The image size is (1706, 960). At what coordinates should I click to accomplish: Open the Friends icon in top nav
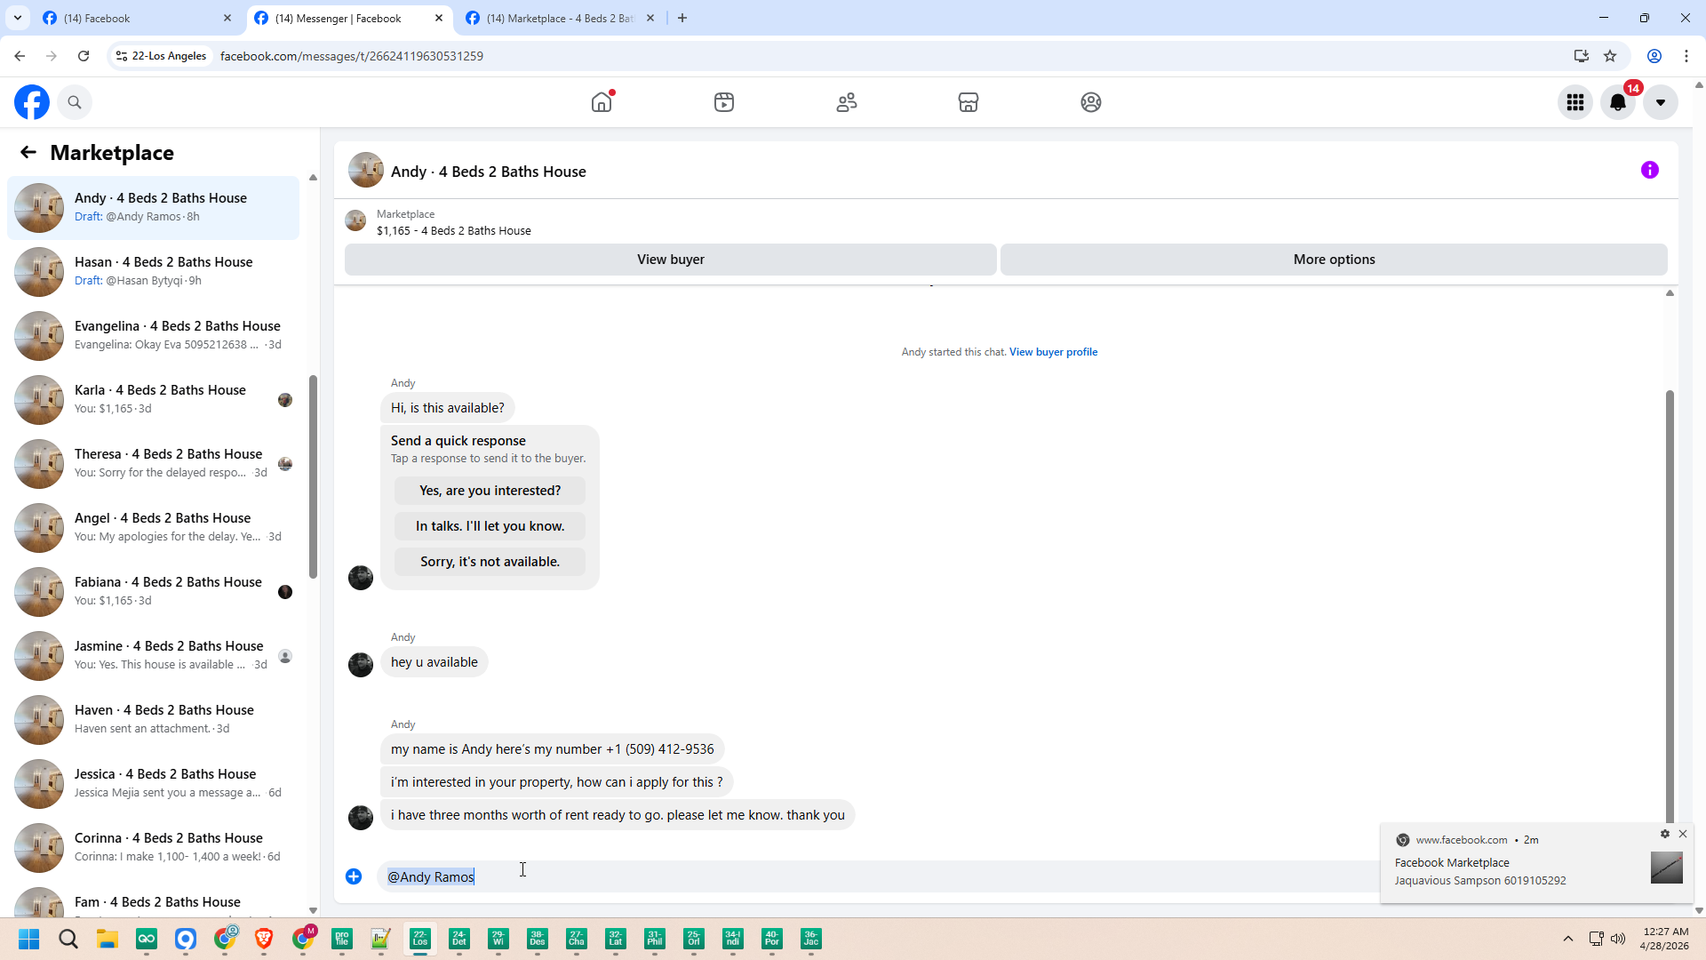pyautogui.click(x=847, y=102)
